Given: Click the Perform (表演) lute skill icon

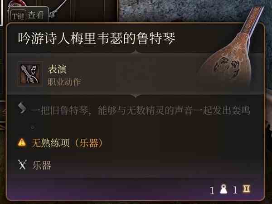Looking at the screenshot, I should 30,74.
